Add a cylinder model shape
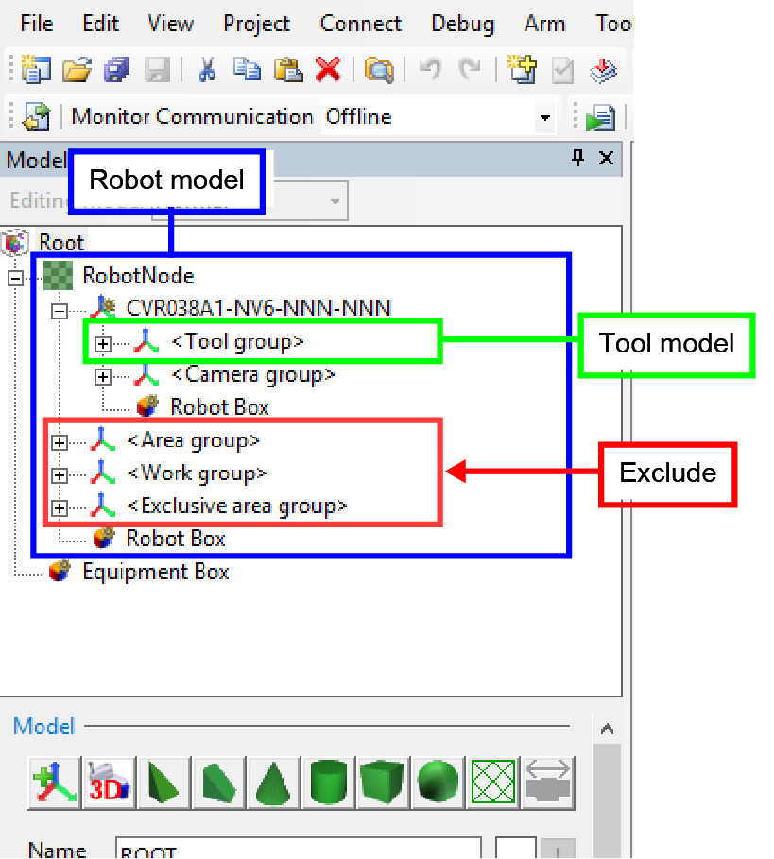The image size is (774, 859). click(x=330, y=782)
